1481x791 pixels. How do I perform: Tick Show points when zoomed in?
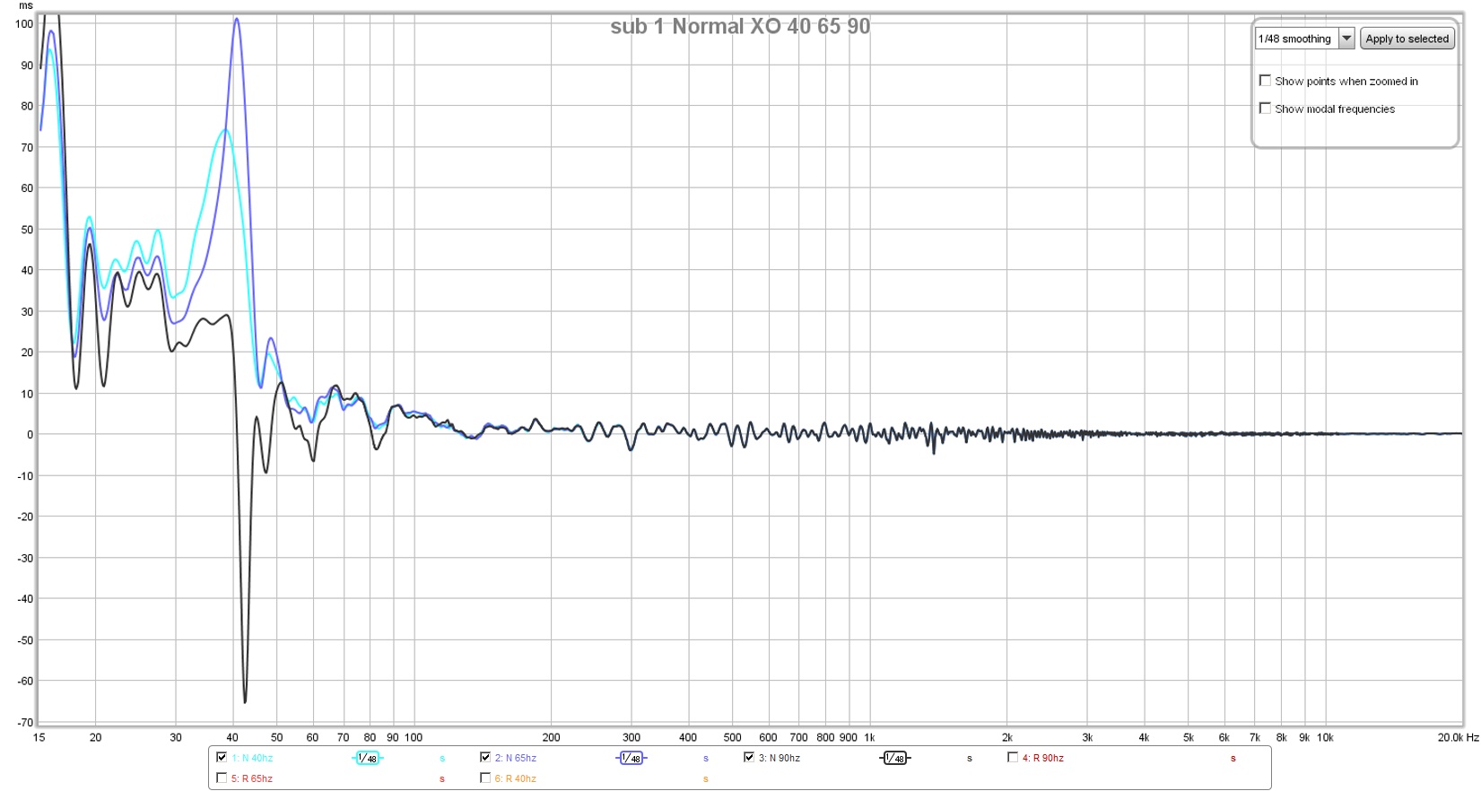pyautogui.click(x=1265, y=81)
